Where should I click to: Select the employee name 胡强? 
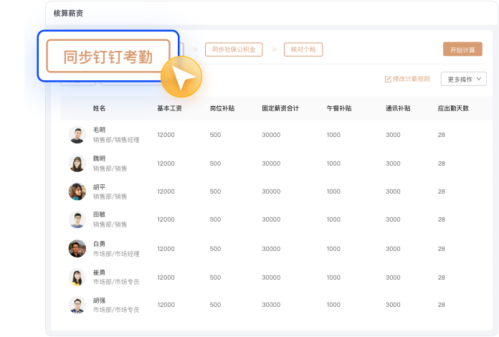[x=99, y=300]
